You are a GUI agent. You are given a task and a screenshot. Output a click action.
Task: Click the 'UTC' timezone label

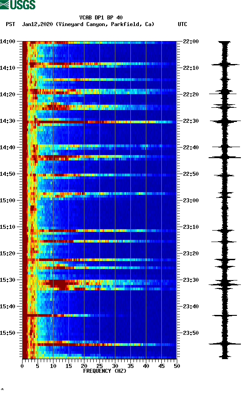tap(183, 24)
